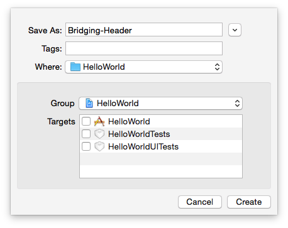Select the HelloWorldUITests row in Targets
288x228 pixels.
click(x=161, y=146)
